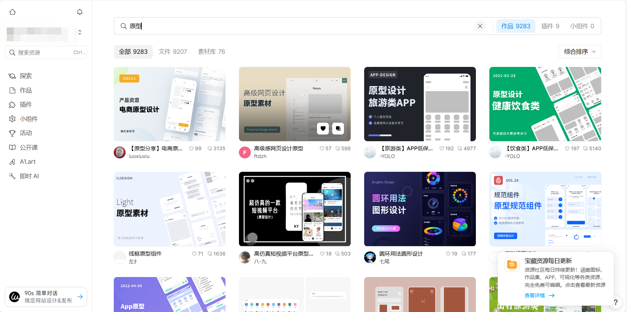Filter by 素材库 76
Image resolution: width=627 pixels, height=312 pixels.
pyautogui.click(x=211, y=52)
